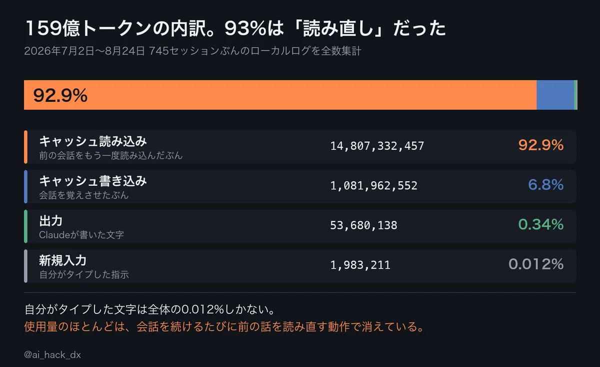The image size is (600, 367).
Task: Click the orange 92.9% percentage in table
Action: point(541,145)
